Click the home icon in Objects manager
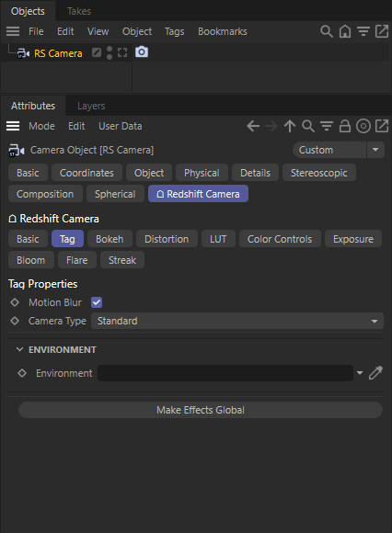392x533 pixels. pyautogui.click(x=345, y=31)
